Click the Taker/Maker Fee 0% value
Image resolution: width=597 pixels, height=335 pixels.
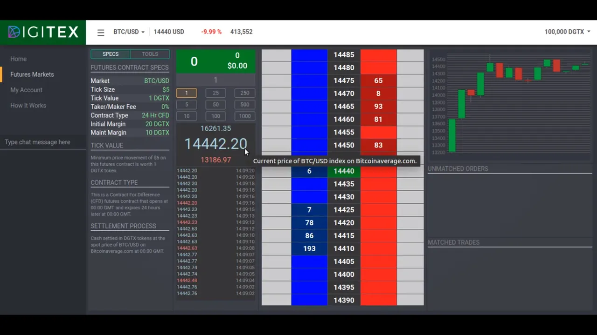[166, 107]
